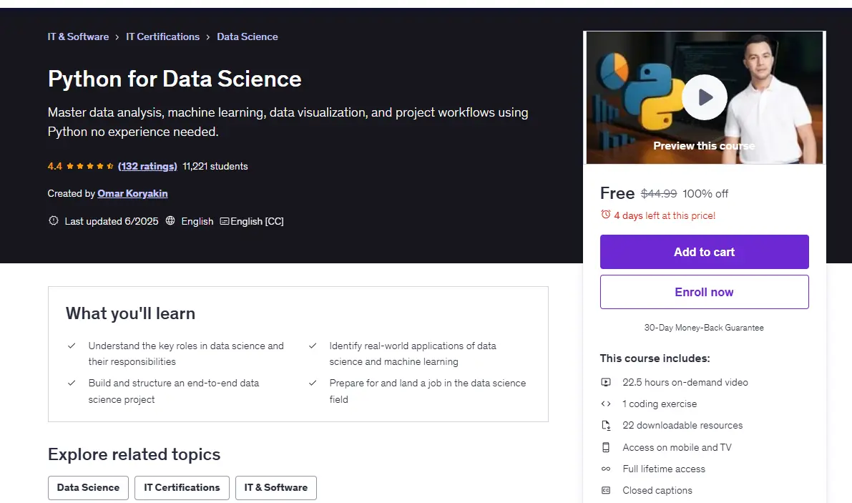The height and width of the screenshot is (503, 852).
Task: Click the 100% off text
Action: pyautogui.click(x=705, y=194)
